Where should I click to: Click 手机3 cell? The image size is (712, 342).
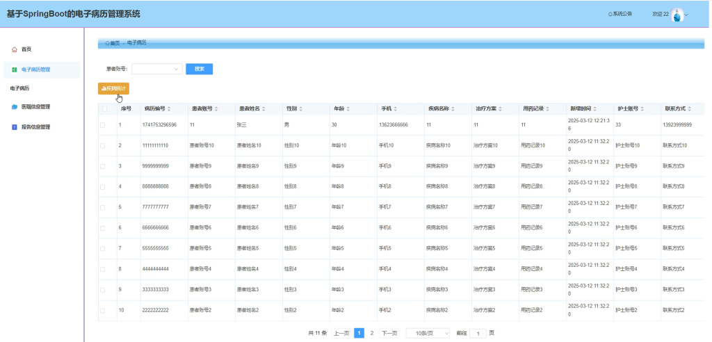[385, 290]
